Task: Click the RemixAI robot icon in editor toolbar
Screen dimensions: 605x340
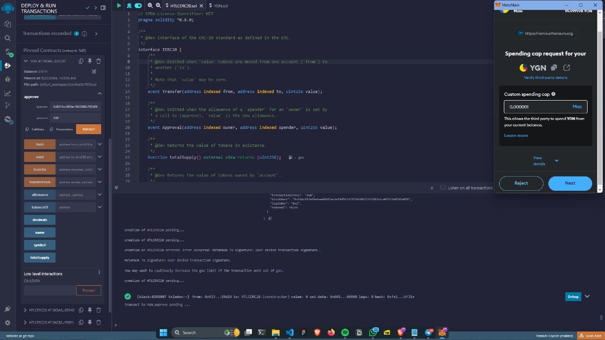Action: click(129, 6)
